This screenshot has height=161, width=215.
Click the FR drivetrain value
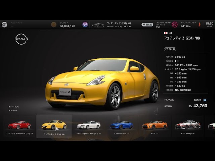[x=177, y=61]
